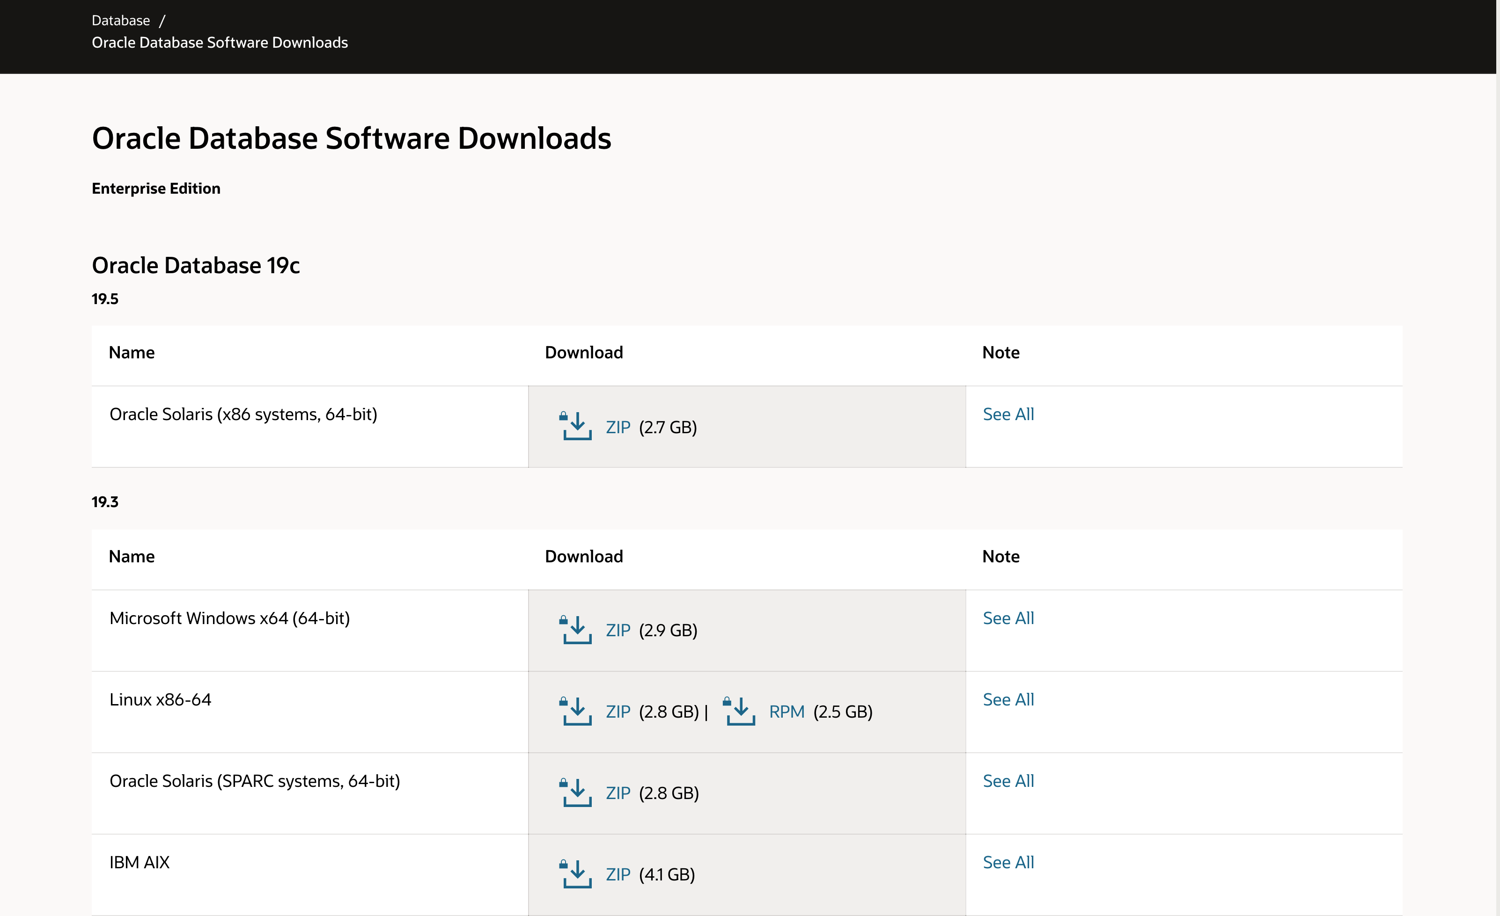Click the download icon for Oracle Solaris x86 ZIP
The width and height of the screenshot is (1500, 916).
[575, 426]
